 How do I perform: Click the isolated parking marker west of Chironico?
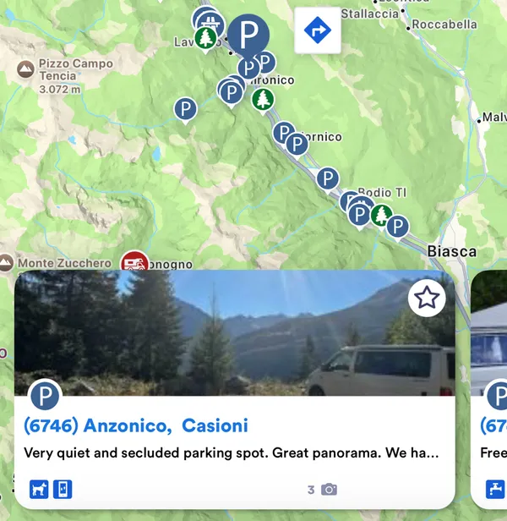coord(186,110)
